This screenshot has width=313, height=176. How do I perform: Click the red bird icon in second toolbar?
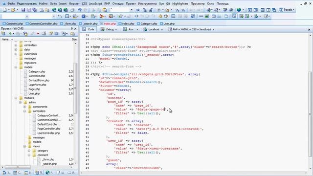point(102,16)
